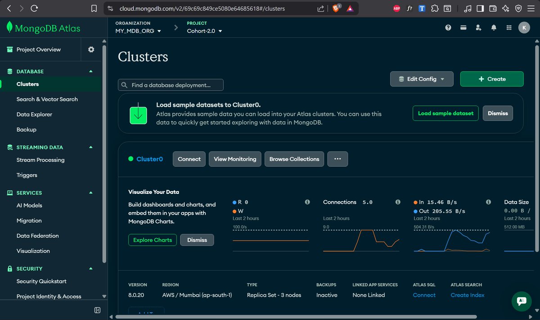
Task: Click info icon beside network In/Out chart
Action: click(x=488, y=202)
